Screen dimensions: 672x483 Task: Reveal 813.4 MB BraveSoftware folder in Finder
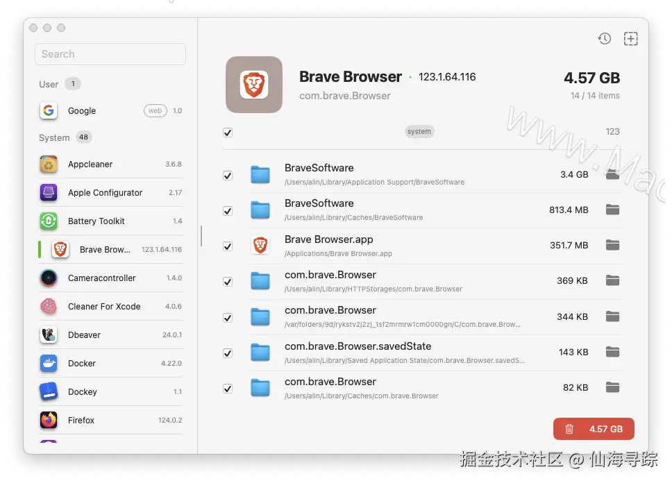tap(612, 210)
